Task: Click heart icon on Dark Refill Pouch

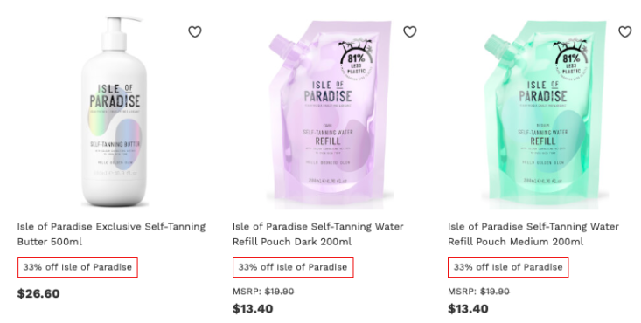Action: click(x=409, y=31)
